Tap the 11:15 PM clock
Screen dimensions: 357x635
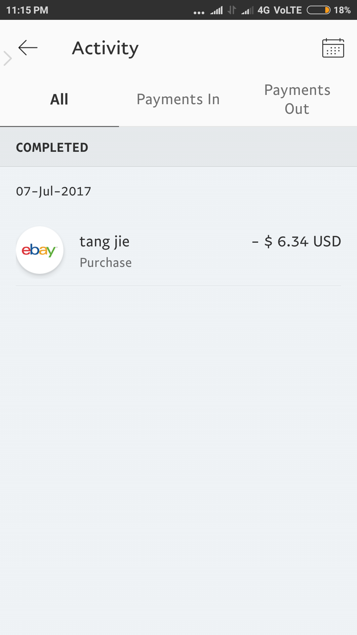tap(27, 10)
